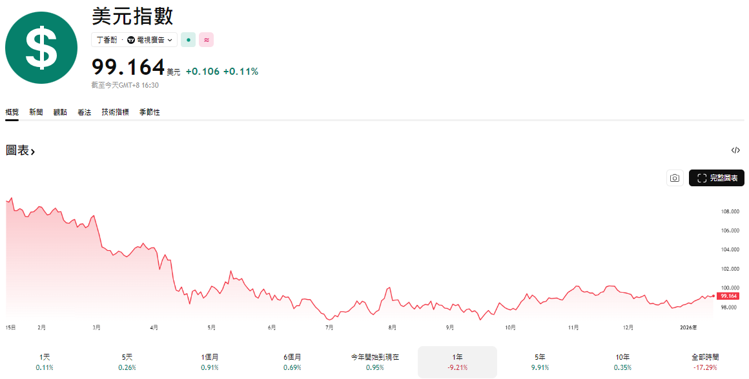
Task: Open the 完整圖表 full chart button
Action: coord(717,178)
